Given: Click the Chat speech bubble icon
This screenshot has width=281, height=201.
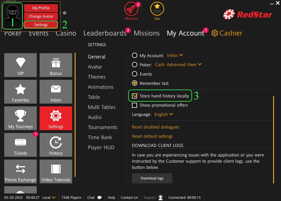Looking at the screenshot, I should point(99,198).
